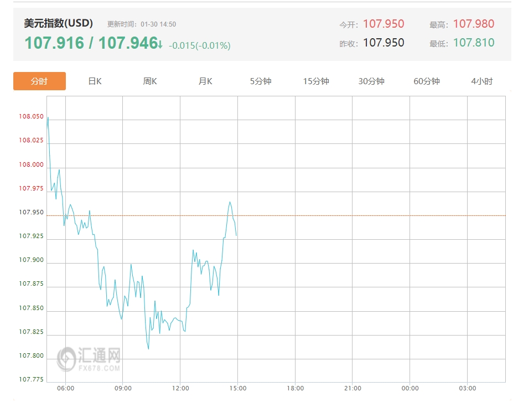Click the 15:00 time axis label
513x402 pixels.
(x=237, y=389)
